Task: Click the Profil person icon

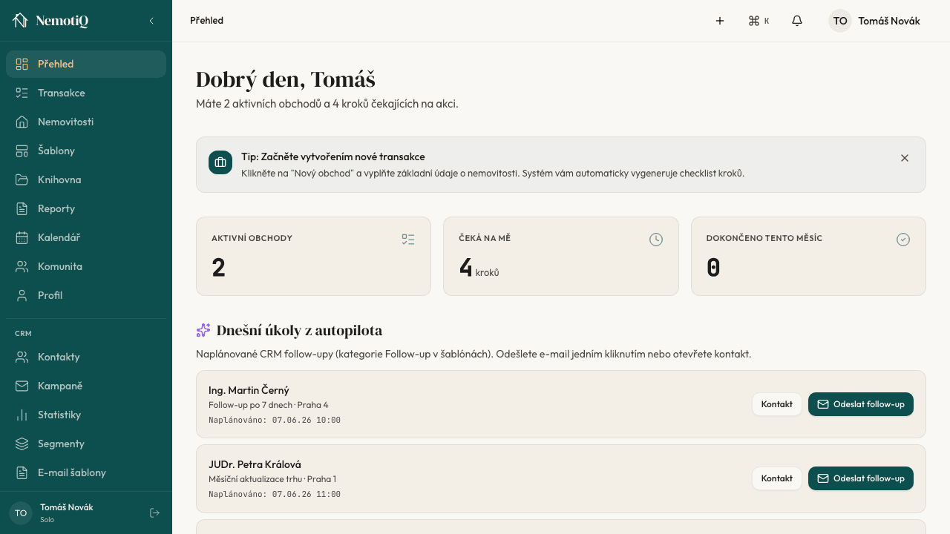Action: click(x=22, y=295)
